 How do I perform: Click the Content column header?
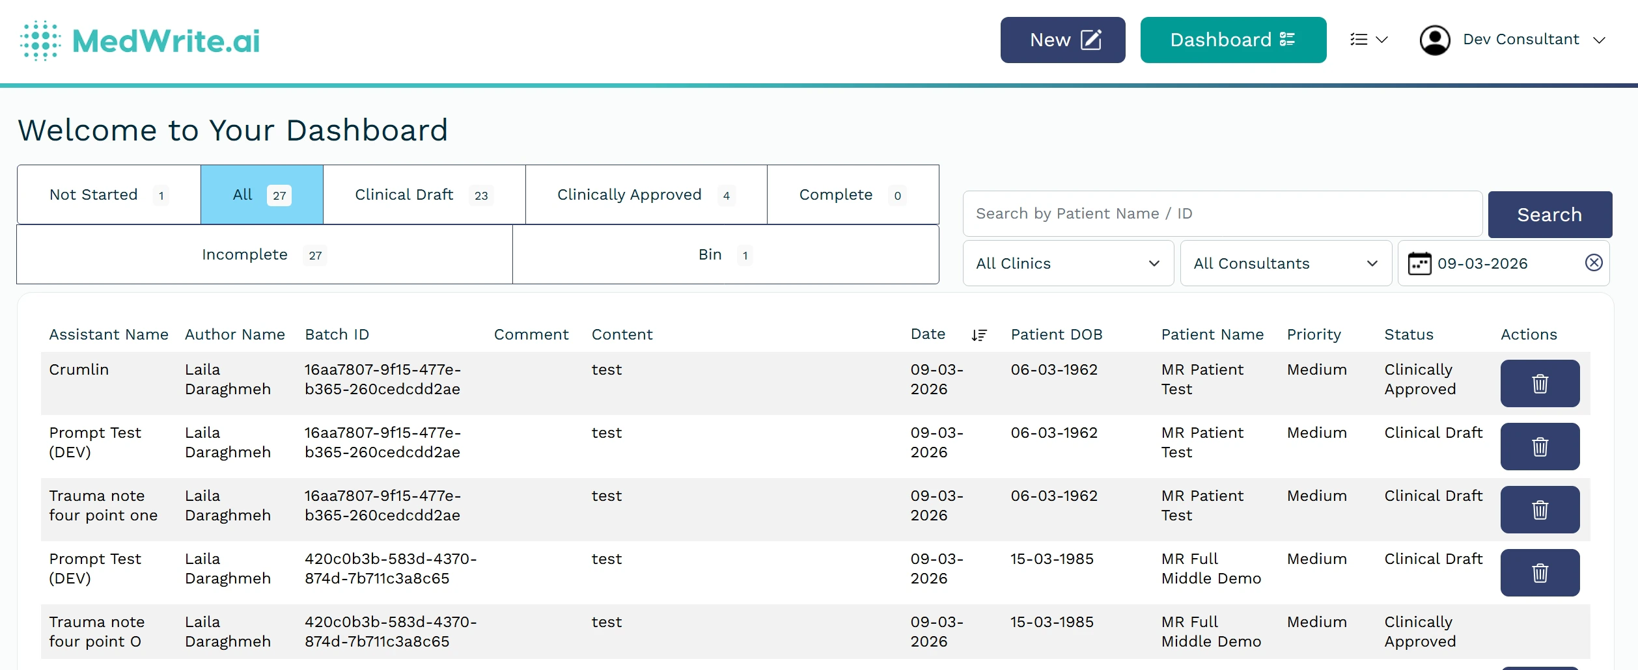pos(622,334)
